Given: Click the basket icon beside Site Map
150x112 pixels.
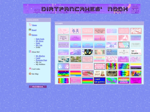Looking at the screenshot, I should 30,74.
